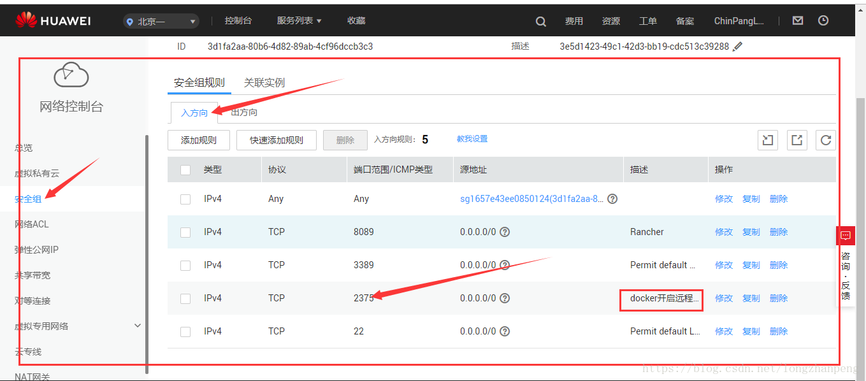
Task: Click the Rancher description cell
Action: [647, 232]
